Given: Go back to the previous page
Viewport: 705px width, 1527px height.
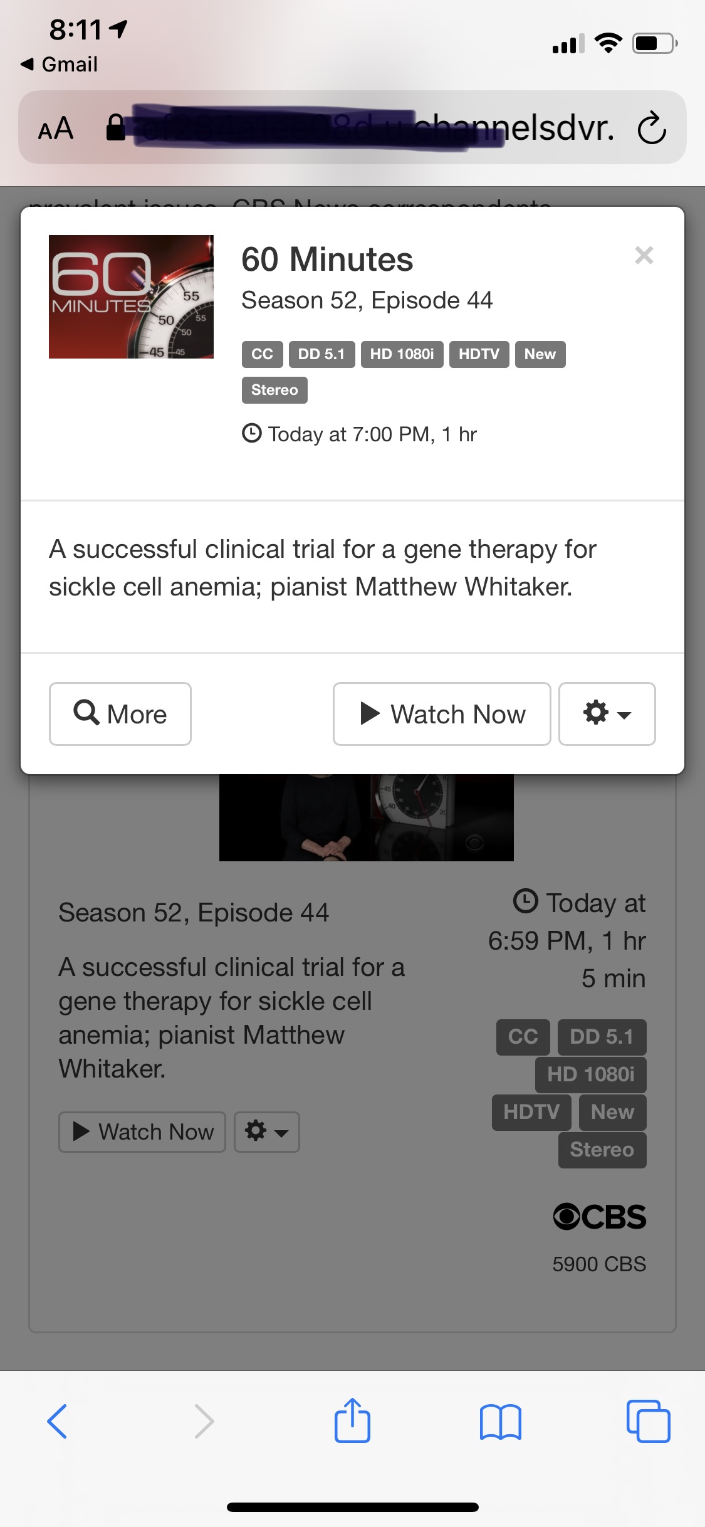Looking at the screenshot, I should [x=57, y=1421].
